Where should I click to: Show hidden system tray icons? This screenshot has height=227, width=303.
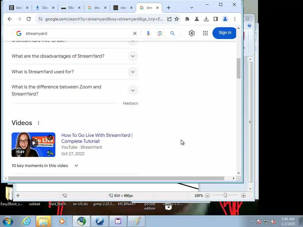(252, 221)
